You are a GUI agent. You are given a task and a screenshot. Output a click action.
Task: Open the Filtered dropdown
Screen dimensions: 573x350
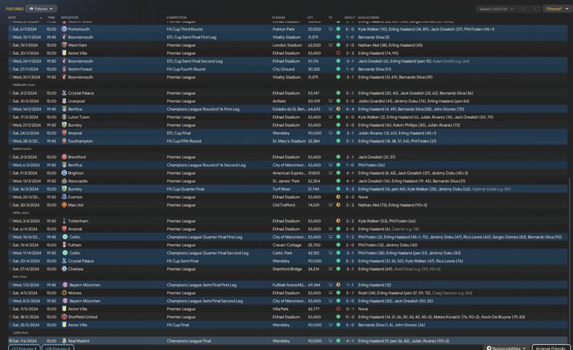pyautogui.click(x=556, y=9)
